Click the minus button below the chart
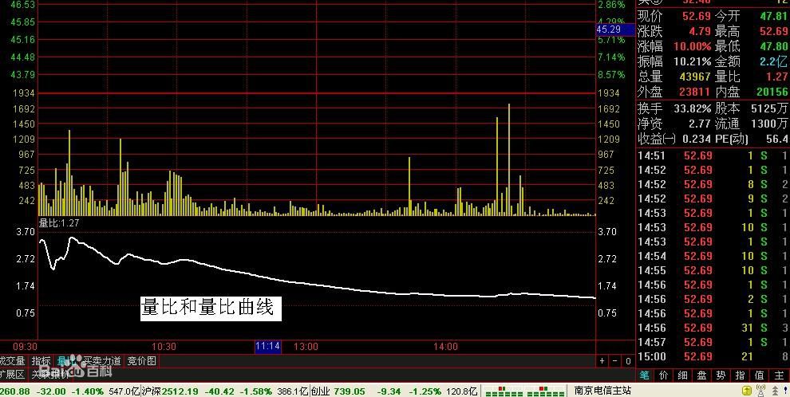This screenshot has height=397, width=790. tap(614, 361)
